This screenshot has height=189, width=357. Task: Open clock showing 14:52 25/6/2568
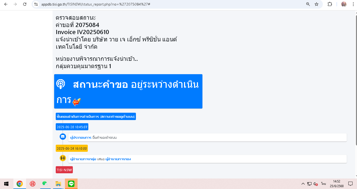337,184
